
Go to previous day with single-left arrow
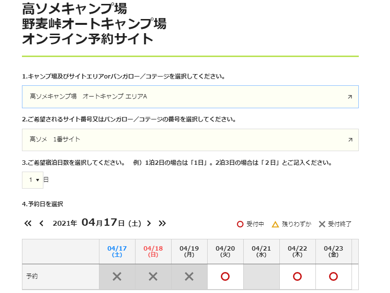pos(41,223)
